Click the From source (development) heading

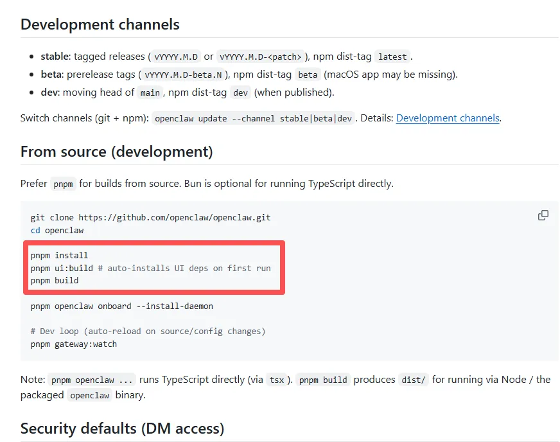click(116, 152)
